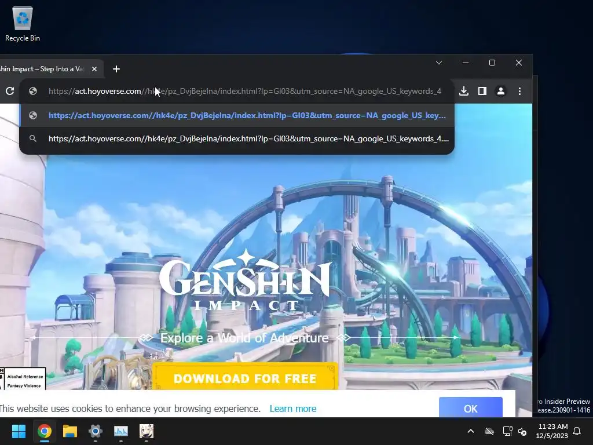
Task: Open the Windows Start menu
Action: 19,431
